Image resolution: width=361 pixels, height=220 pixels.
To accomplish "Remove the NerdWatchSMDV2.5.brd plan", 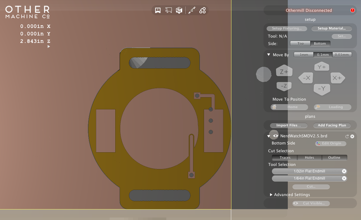I will [x=352, y=136].
